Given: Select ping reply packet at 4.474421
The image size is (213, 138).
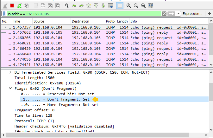Looking at the screenshot, I should point(104,65).
